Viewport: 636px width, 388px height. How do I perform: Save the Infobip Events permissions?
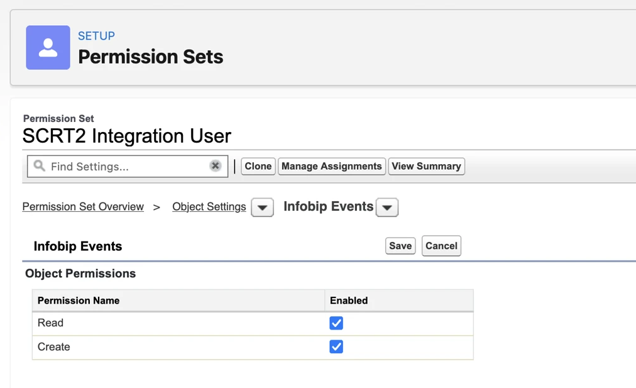pos(400,246)
